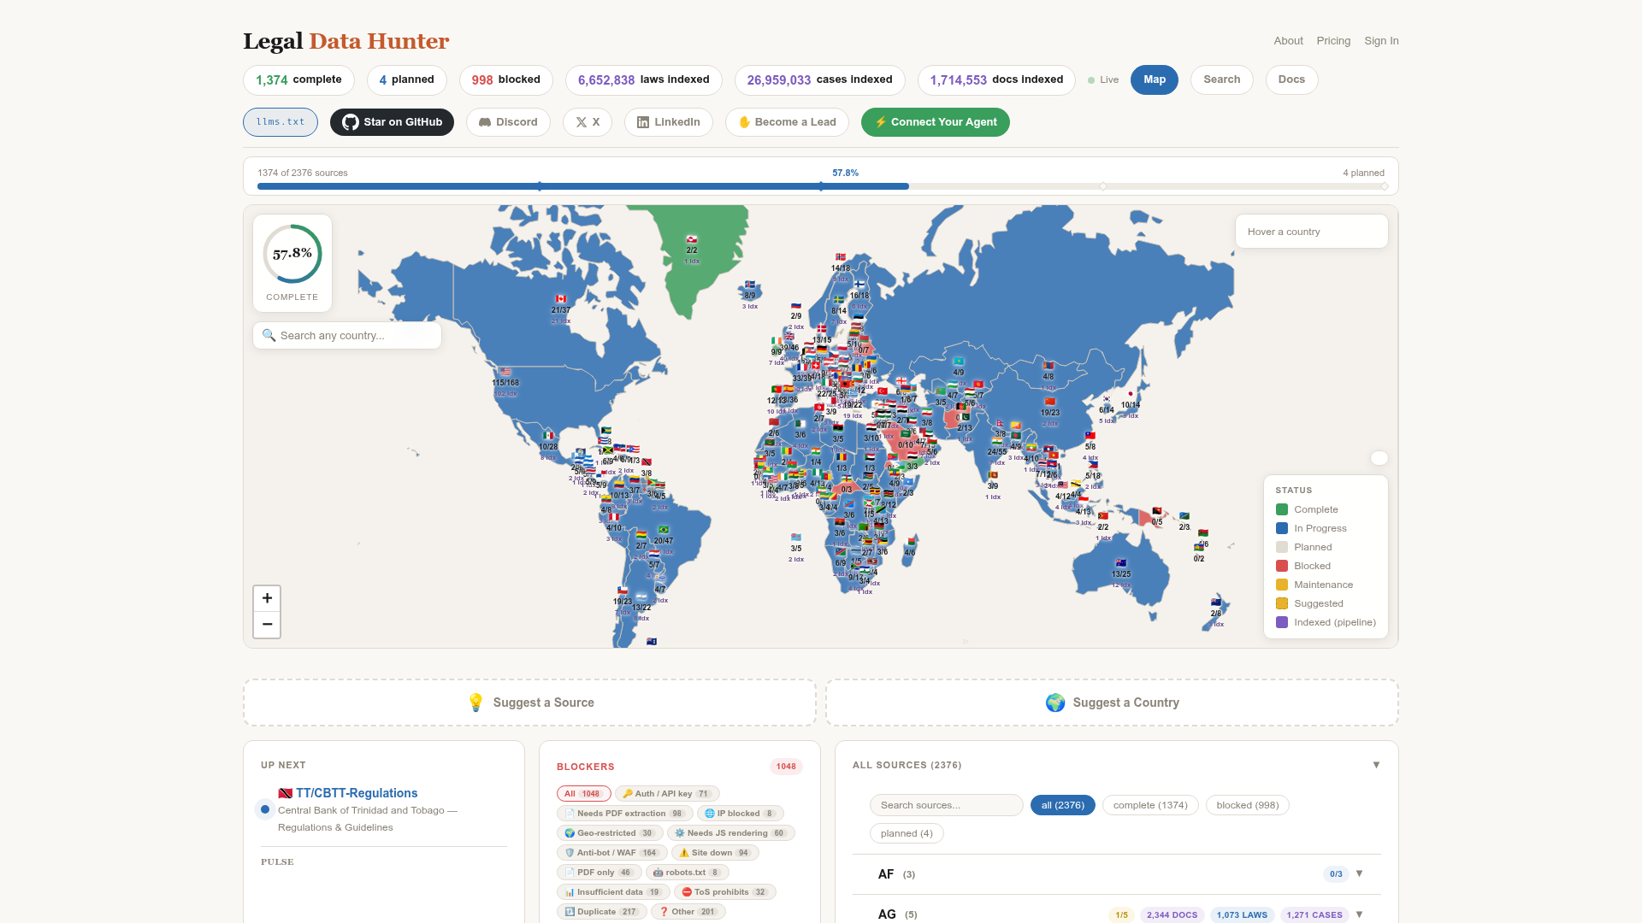Click the China flag marker

click(x=1050, y=402)
